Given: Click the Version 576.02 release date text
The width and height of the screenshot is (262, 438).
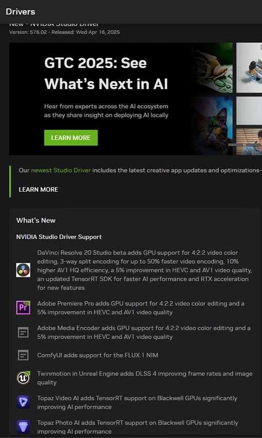Looking at the screenshot, I should [64, 32].
